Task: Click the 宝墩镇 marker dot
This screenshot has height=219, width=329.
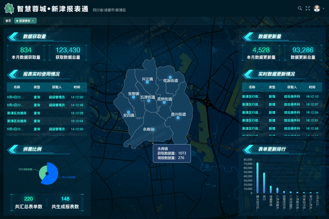Action: [133, 97]
